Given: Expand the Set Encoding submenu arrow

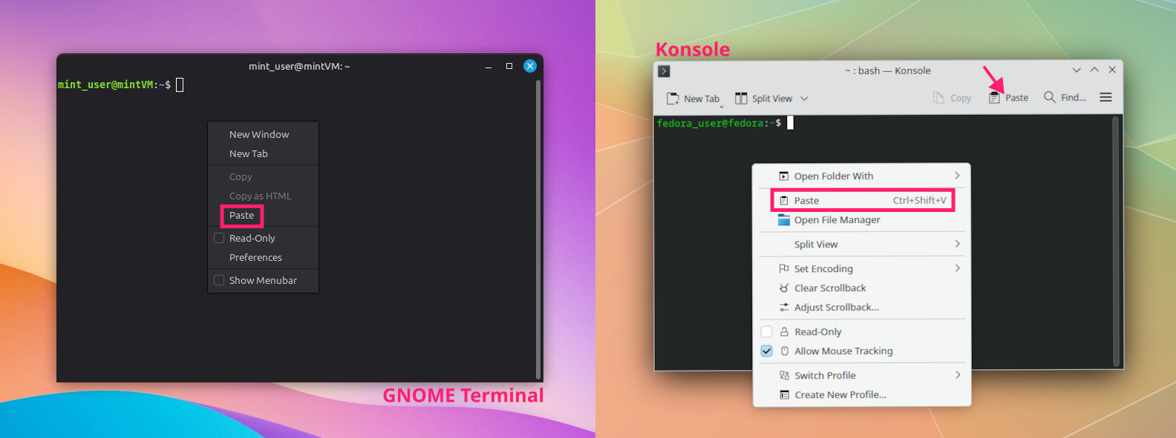Looking at the screenshot, I should (x=957, y=268).
